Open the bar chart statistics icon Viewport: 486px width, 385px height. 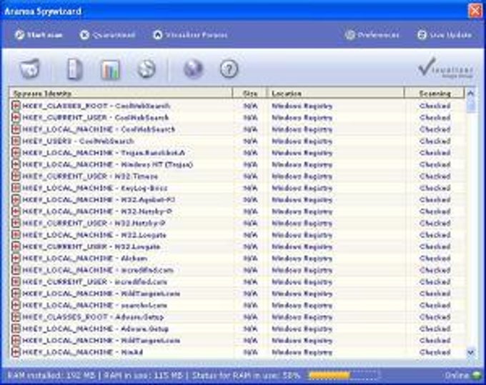[110, 69]
